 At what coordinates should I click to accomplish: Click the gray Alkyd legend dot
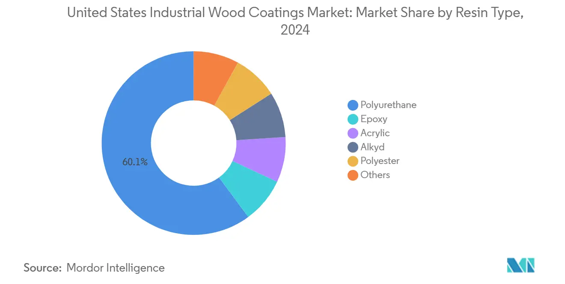(352, 147)
